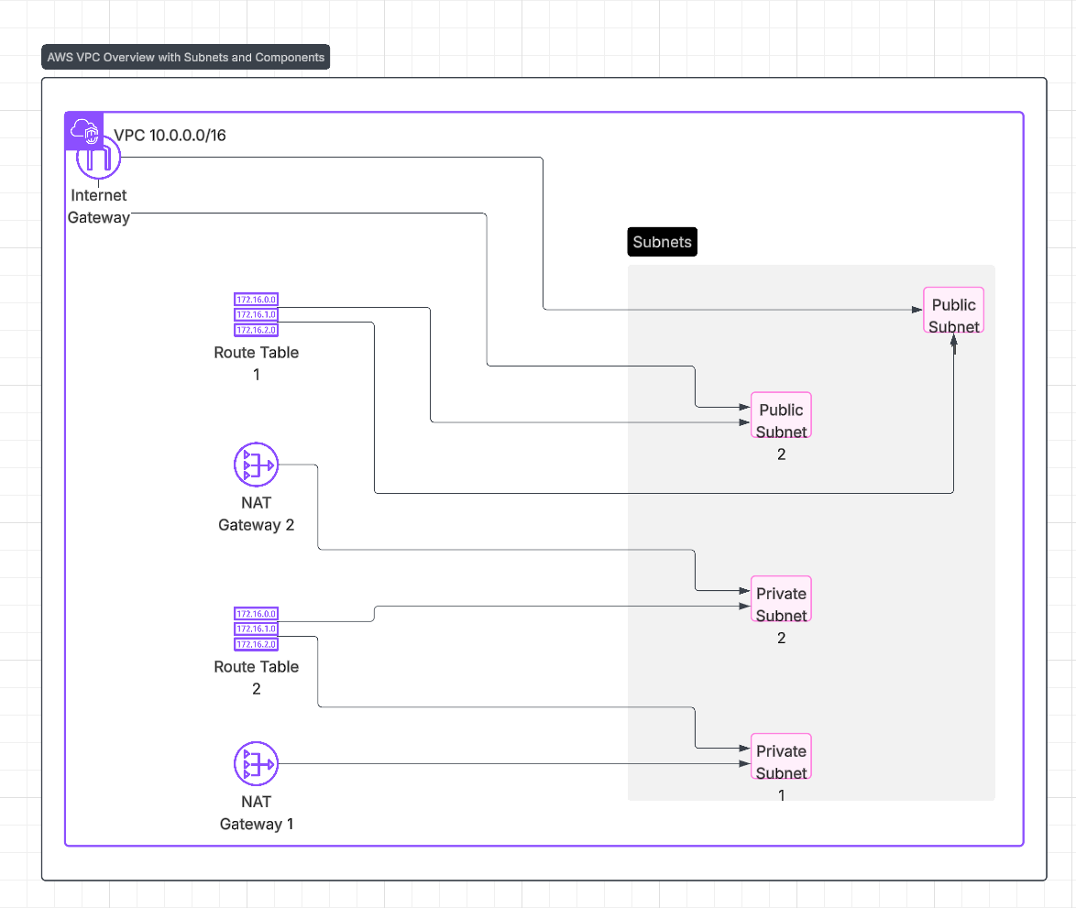The image size is (1076, 908).
Task: Click the Route Table 1 text label
Action: point(257,363)
